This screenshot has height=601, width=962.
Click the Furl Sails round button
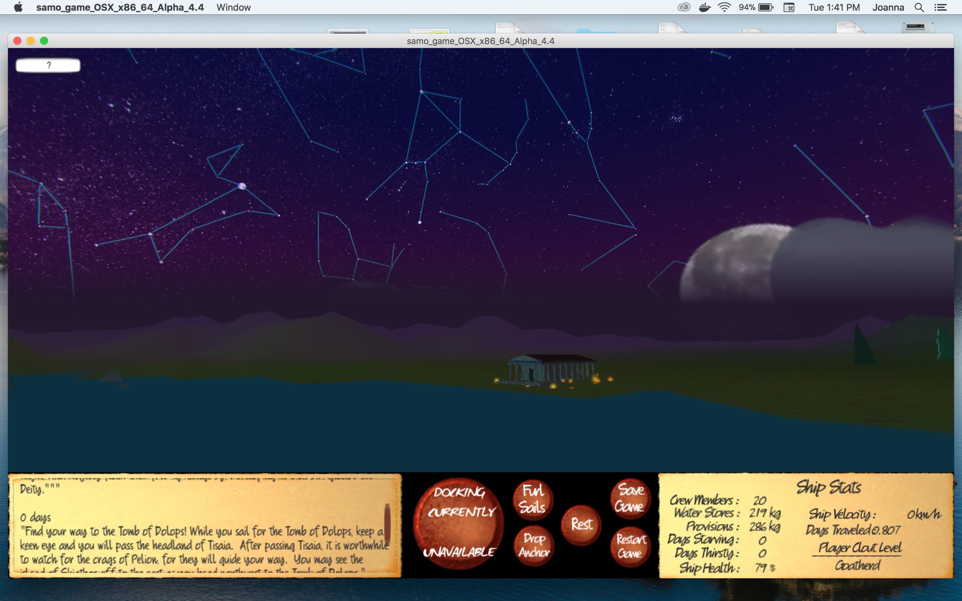click(x=533, y=499)
